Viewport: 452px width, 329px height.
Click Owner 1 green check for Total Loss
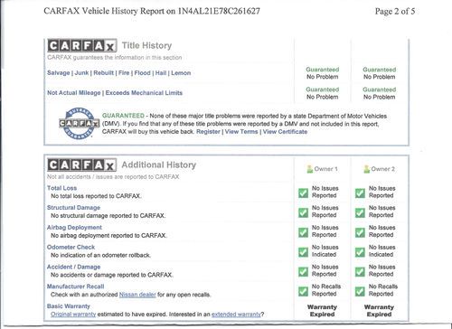tap(303, 193)
